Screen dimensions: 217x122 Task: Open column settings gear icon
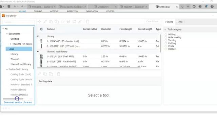pyautogui.click(x=41, y=29)
